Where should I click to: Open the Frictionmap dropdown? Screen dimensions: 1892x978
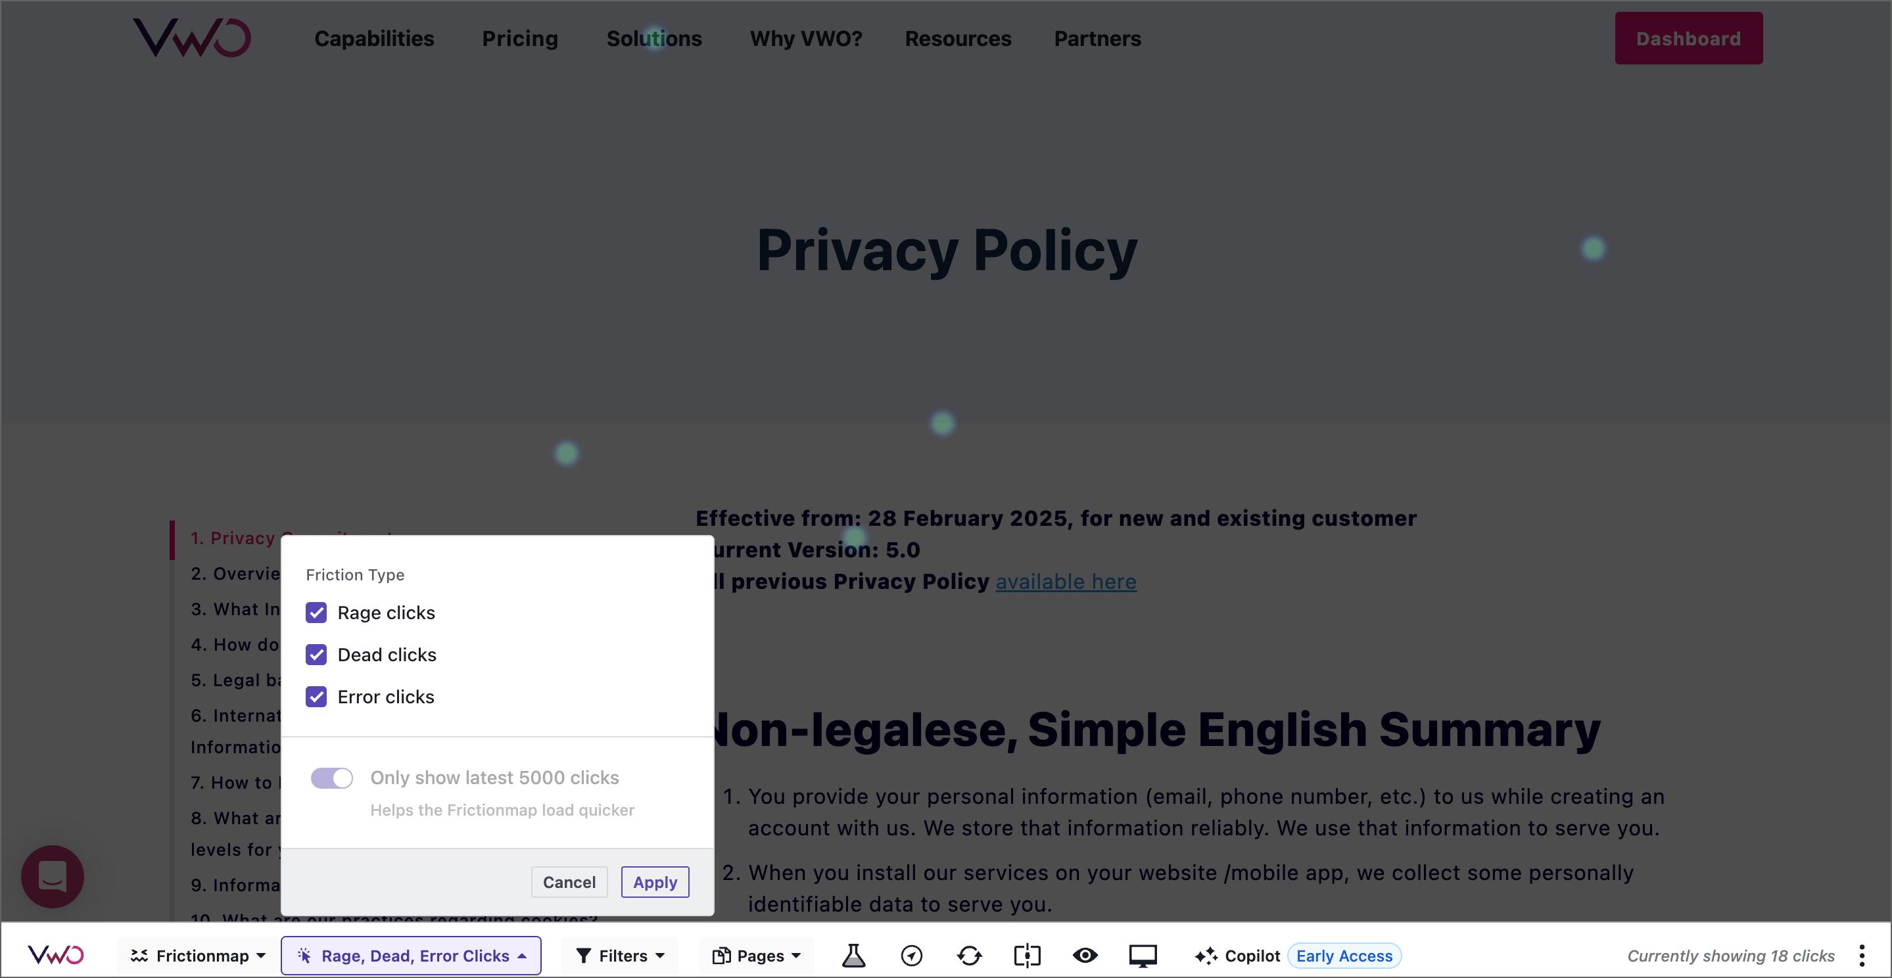coord(196,955)
